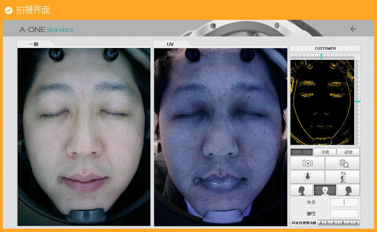
Task: Click the 弹性 label
Action: (311, 214)
